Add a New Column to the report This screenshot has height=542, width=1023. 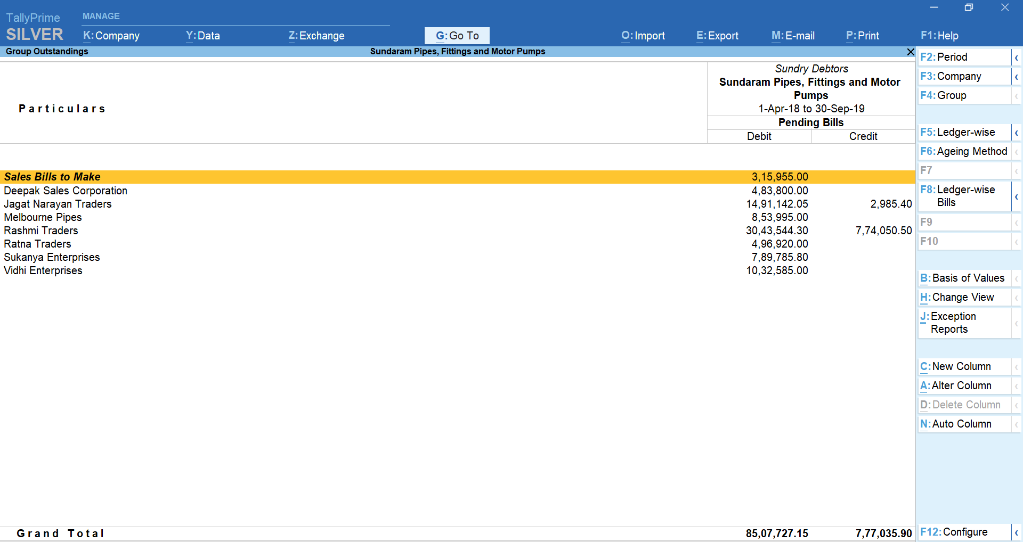(x=955, y=366)
